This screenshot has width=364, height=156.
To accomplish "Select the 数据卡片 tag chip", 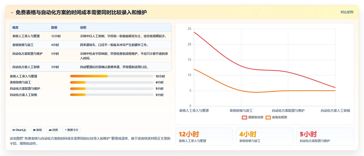I will (x=72, y=130).
